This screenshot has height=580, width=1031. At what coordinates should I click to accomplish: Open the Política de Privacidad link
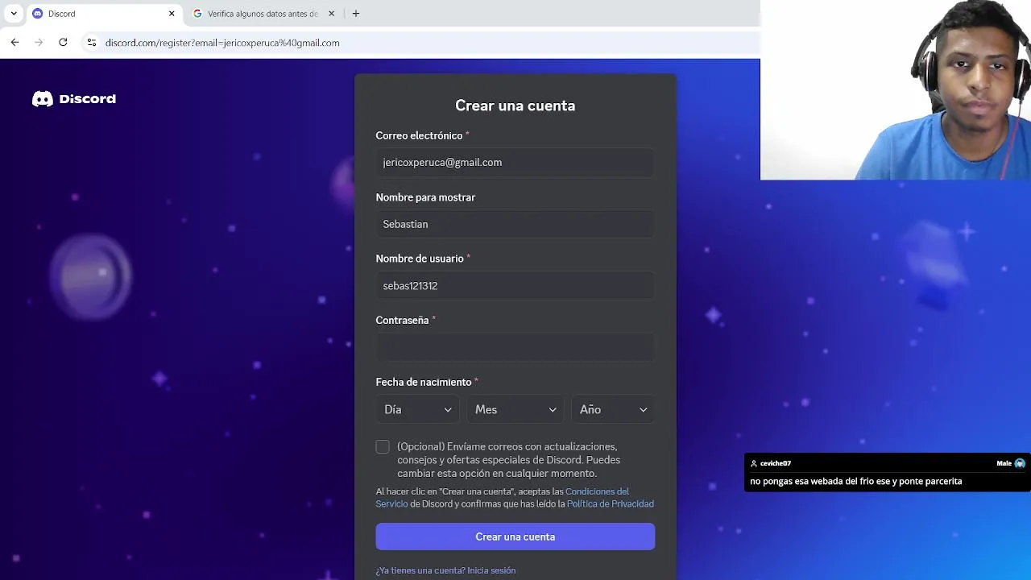[x=611, y=504]
